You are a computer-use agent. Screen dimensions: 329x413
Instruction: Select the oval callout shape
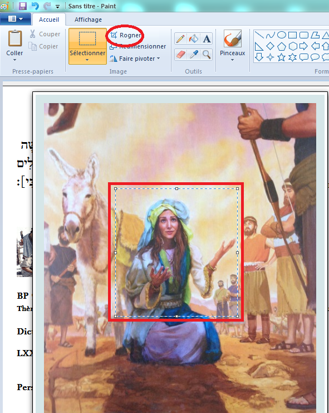315,57
